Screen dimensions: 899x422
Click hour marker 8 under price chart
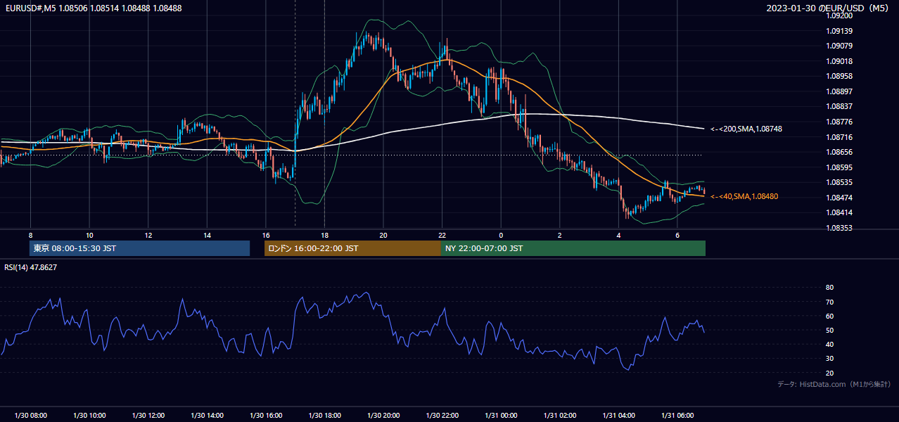click(30, 235)
